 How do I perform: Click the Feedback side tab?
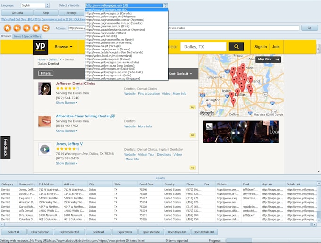[x=5, y=147]
